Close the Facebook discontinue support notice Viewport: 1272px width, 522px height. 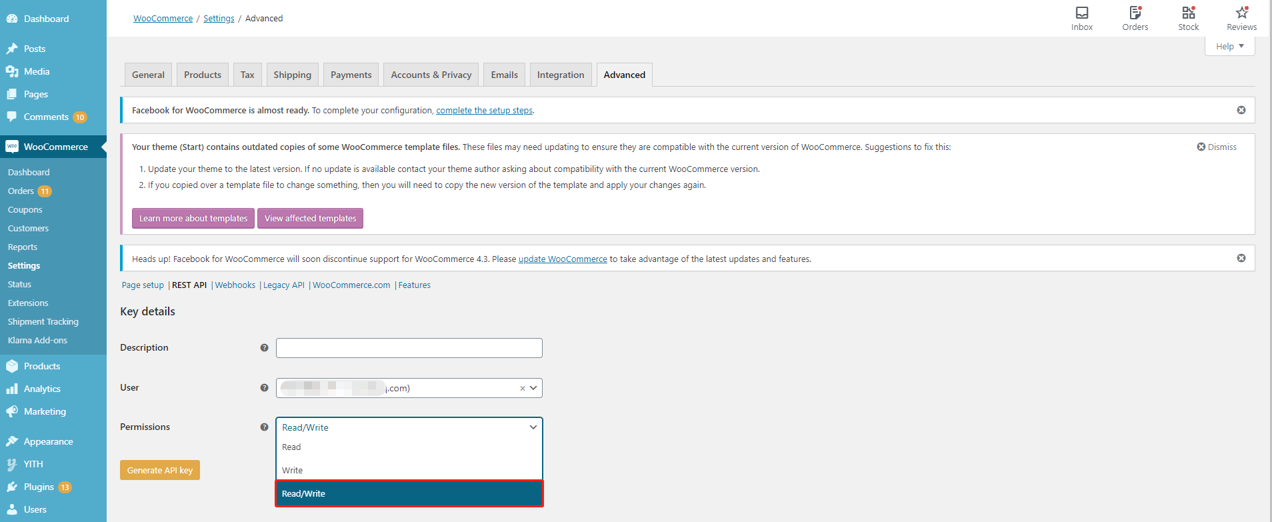coord(1241,258)
